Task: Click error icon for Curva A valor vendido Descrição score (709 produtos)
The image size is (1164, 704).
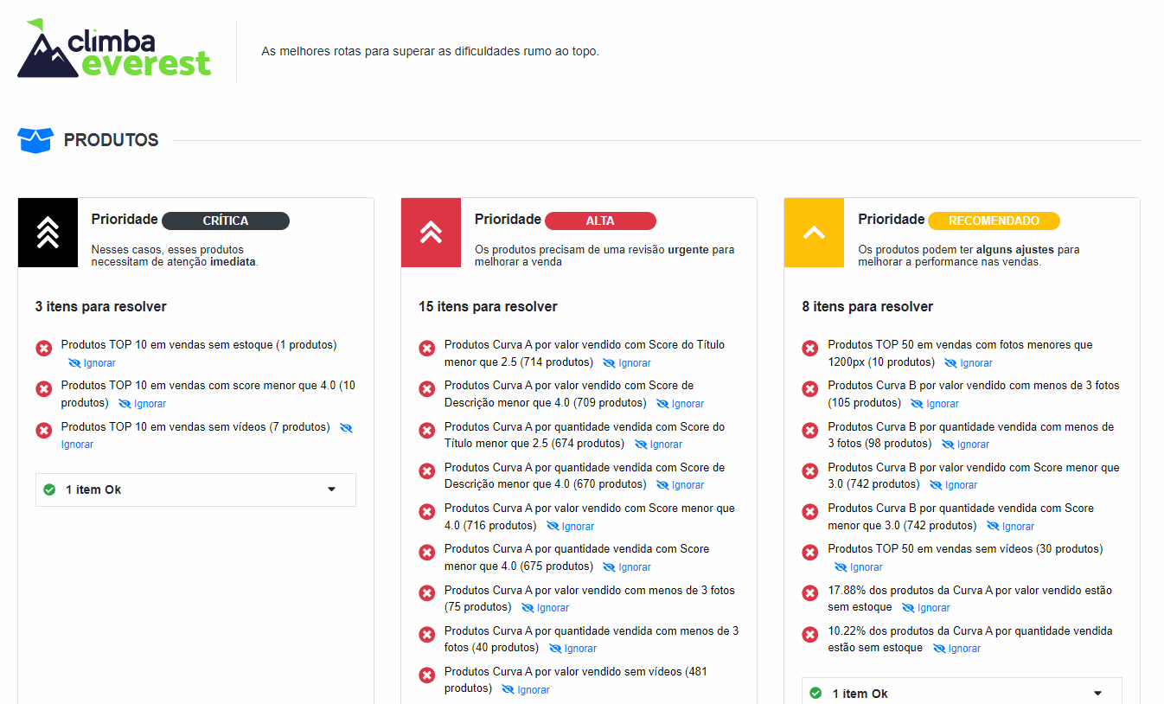Action: coord(426,389)
